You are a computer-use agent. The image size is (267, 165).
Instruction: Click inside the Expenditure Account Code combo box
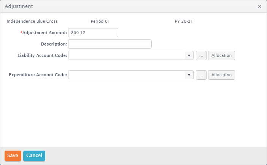[127, 75]
